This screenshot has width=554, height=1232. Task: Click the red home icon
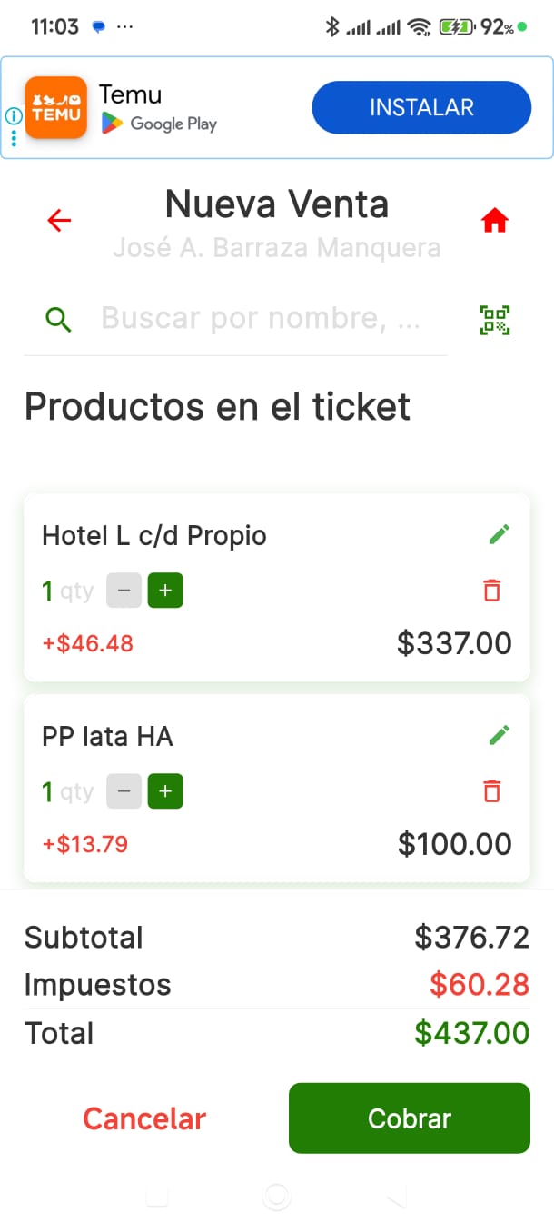(495, 220)
